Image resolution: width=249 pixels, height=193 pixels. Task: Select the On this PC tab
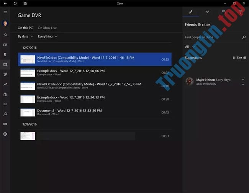coord(25,28)
